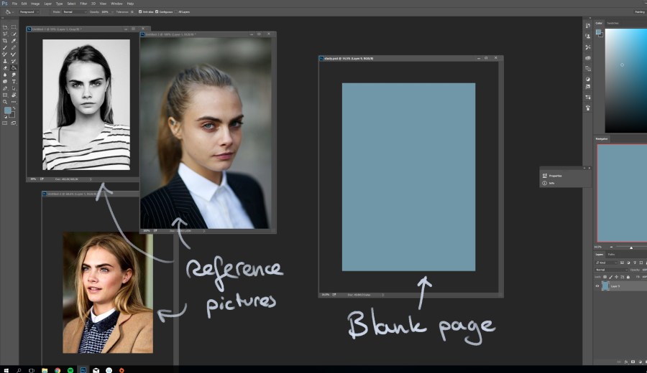647x373 pixels.
Task: Open the Info panel icon
Action: pos(545,183)
